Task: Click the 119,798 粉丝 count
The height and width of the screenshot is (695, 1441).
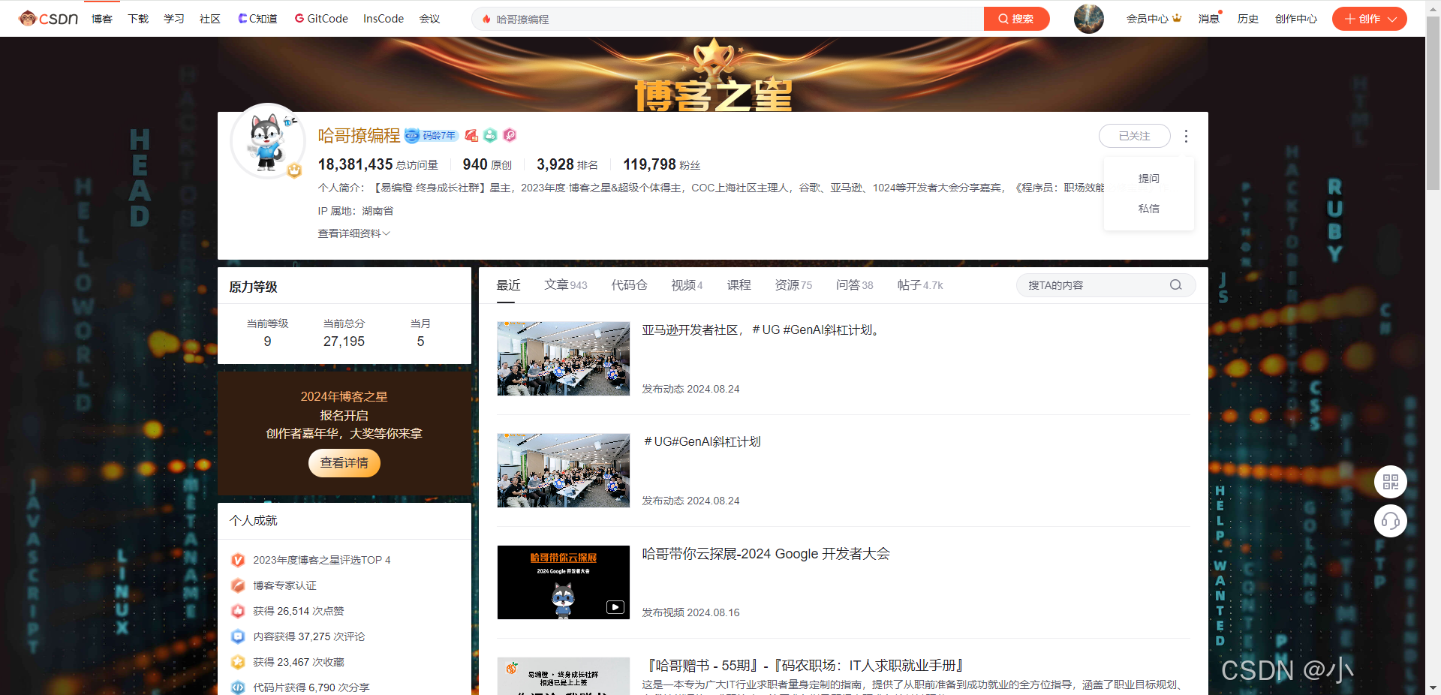Action: tap(661, 164)
